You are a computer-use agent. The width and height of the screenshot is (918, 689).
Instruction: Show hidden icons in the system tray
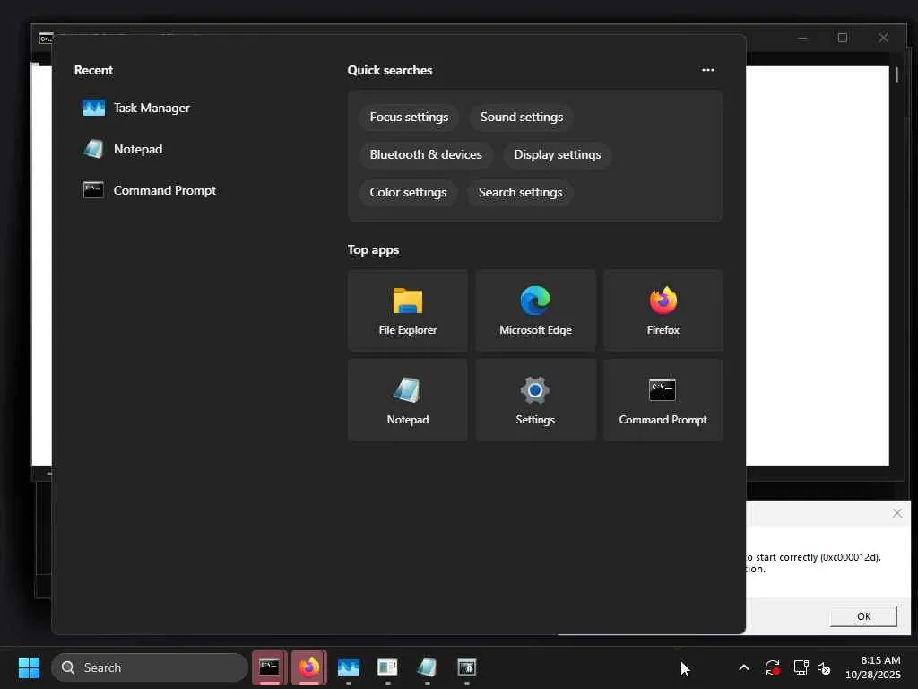743,667
